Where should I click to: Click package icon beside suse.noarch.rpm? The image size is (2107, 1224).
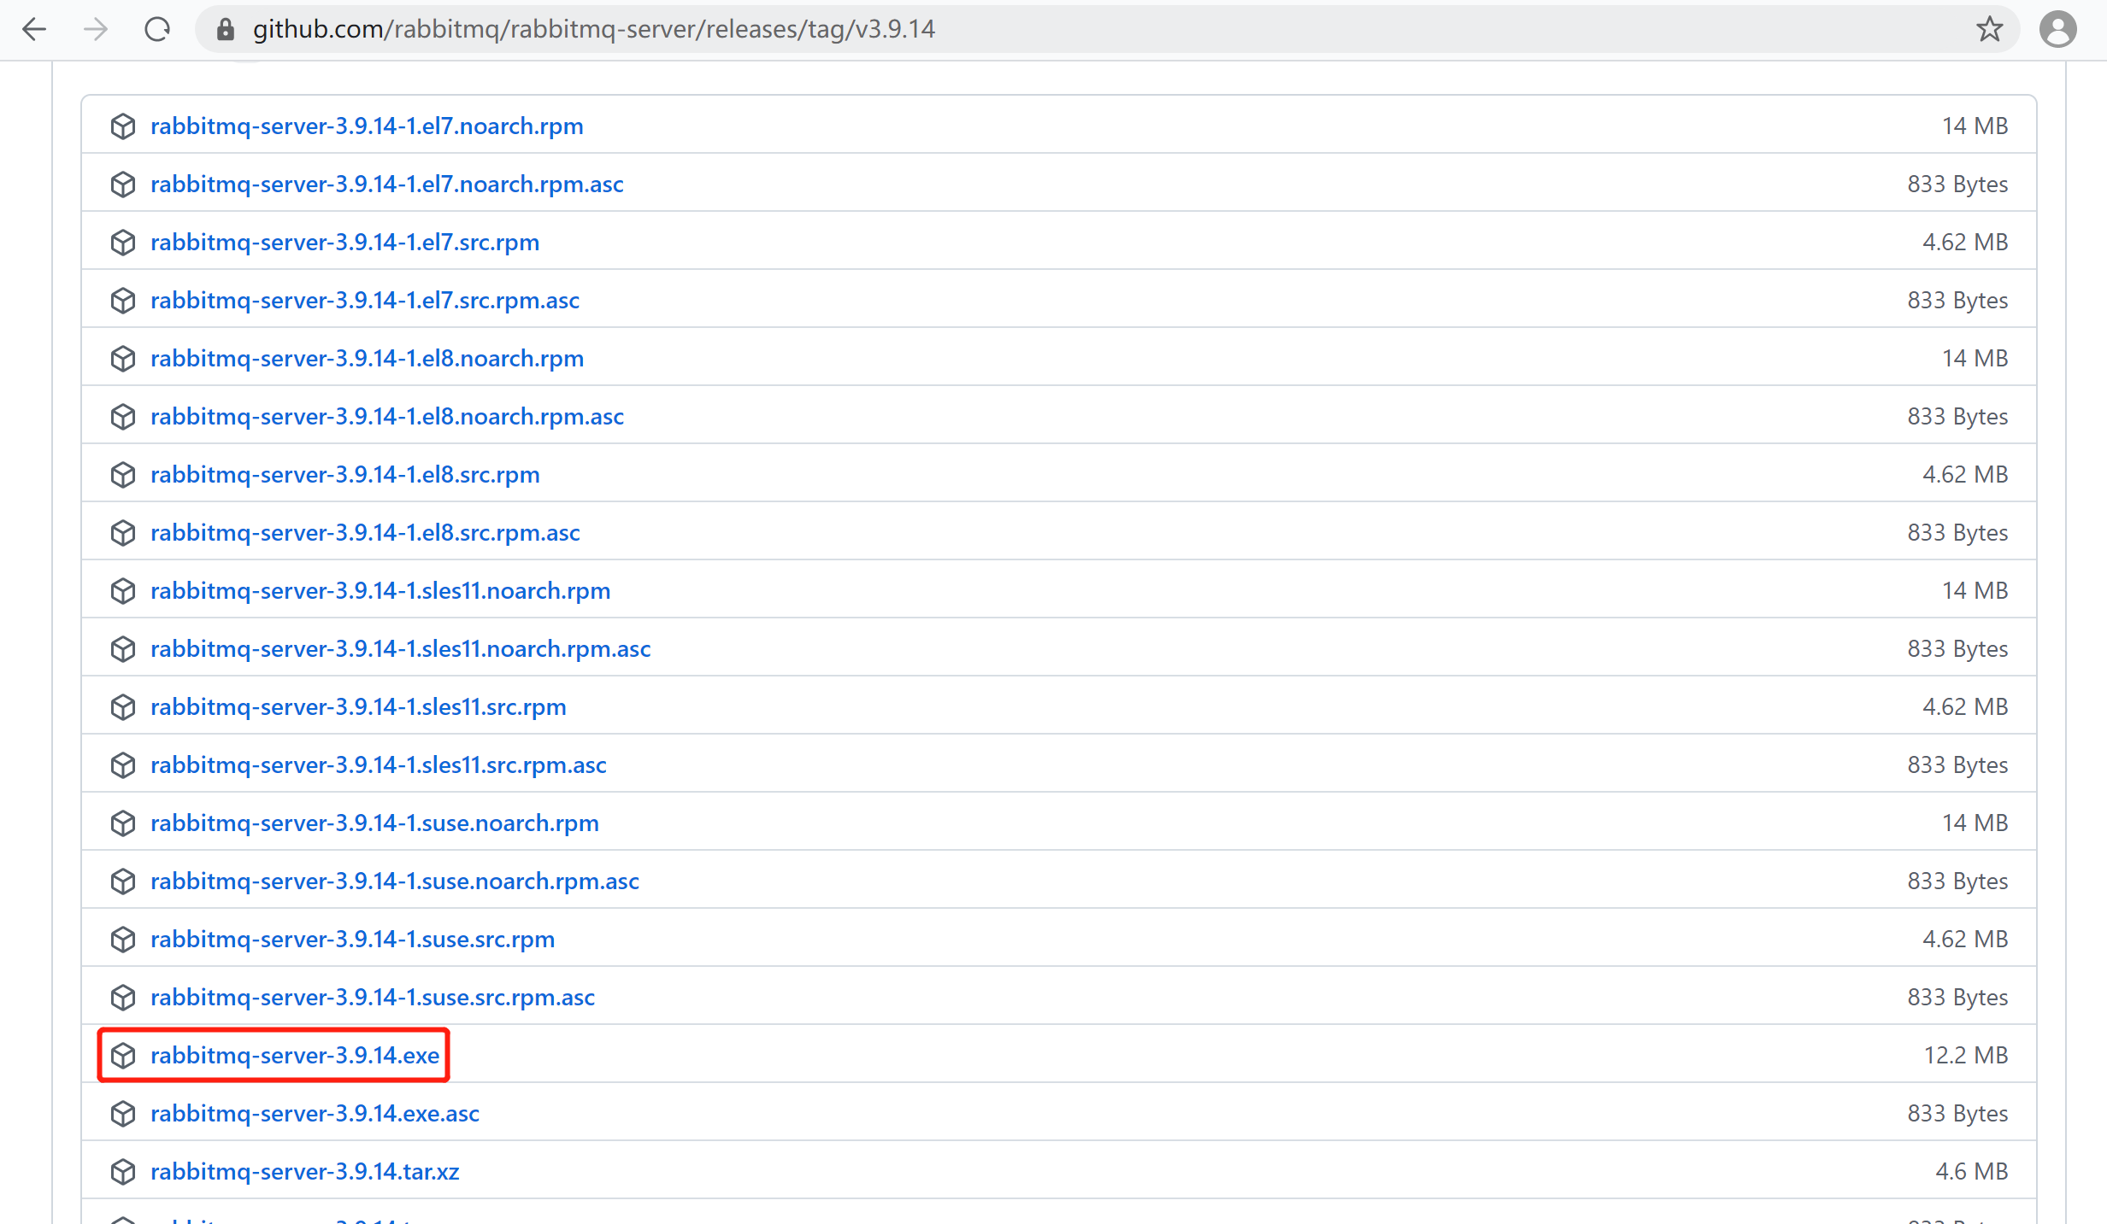coord(123,823)
